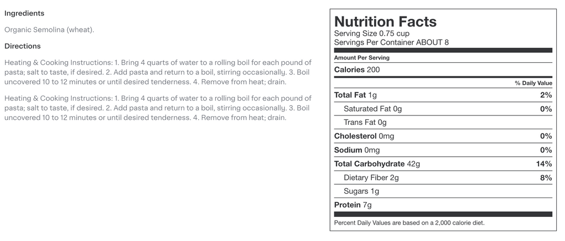Click the Amount Per Serving label
Image resolution: width=565 pixels, height=241 pixels.
361,58
